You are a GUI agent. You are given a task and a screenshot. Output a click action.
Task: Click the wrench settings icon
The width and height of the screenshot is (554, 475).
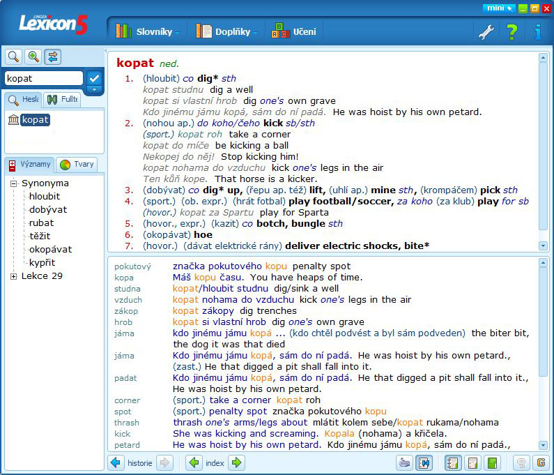point(485,31)
